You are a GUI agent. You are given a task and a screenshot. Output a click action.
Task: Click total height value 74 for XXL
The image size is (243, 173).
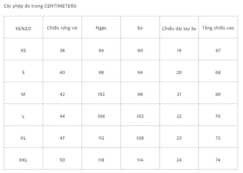tap(218, 160)
